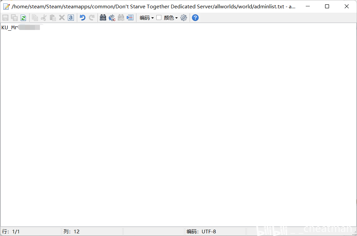The height and width of the screenshot is (236, 357).
Task: Click the Save All files icon
Action: coord(14,18)
